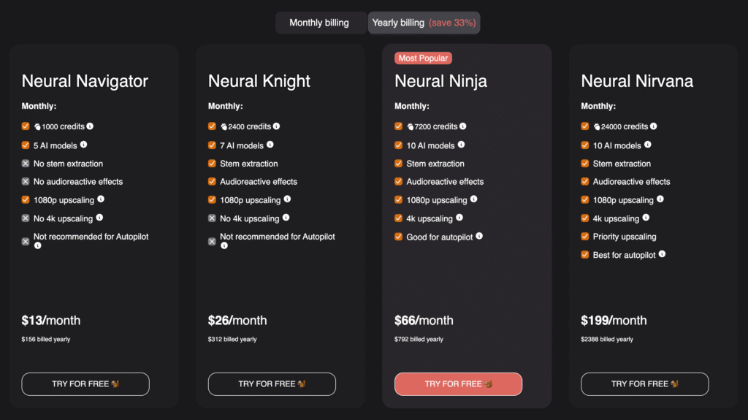Click the No stem extraction cross mark
This screenshot has height=420, width=748.
[26, 163]
